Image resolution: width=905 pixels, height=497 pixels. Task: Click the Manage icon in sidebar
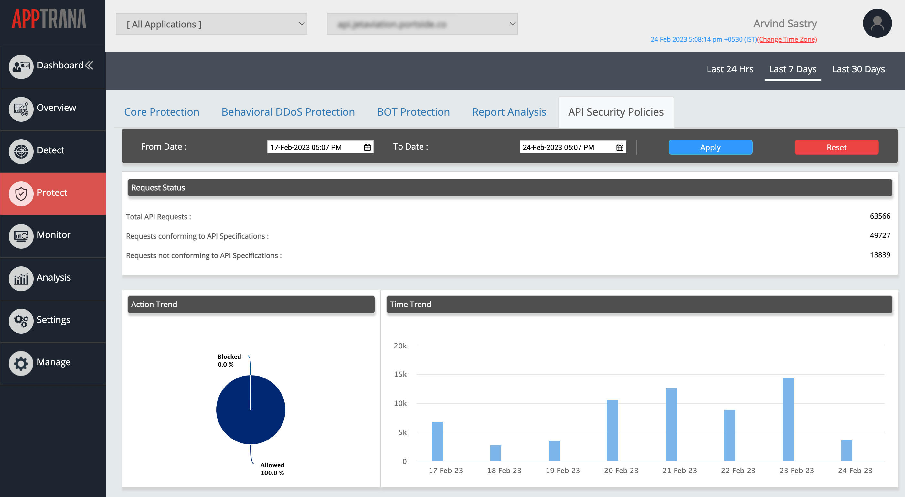coord(21,362)
